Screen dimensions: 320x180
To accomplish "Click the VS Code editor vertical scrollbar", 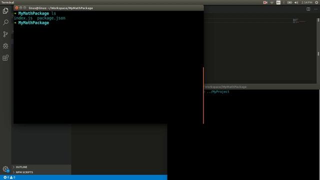I will (x=318, y=50).
